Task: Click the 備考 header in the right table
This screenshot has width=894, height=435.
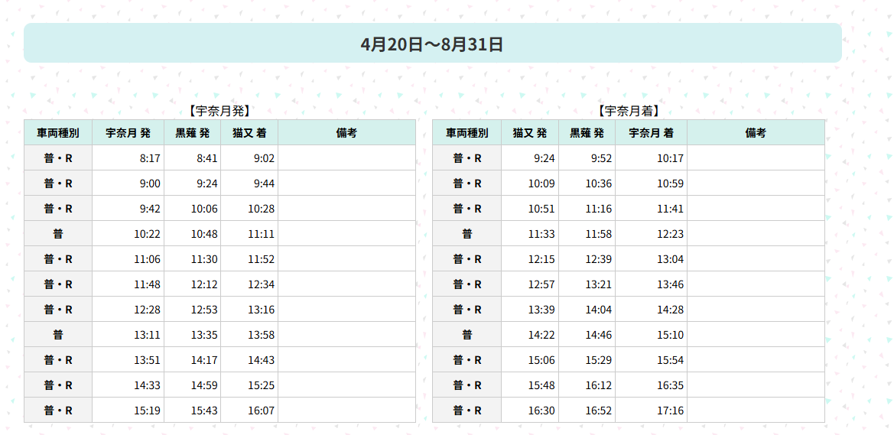Action: click(x=756, y=133)
